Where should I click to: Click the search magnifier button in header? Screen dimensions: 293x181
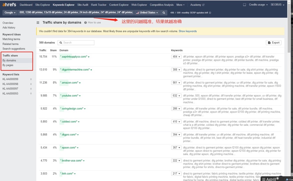pos(164,13)
